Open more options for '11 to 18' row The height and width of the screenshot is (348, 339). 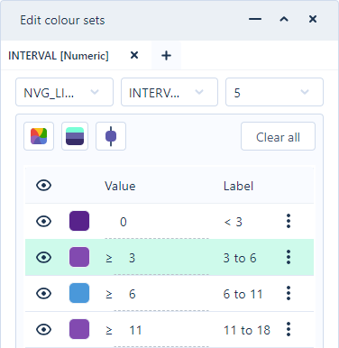[x=289, y=329]
